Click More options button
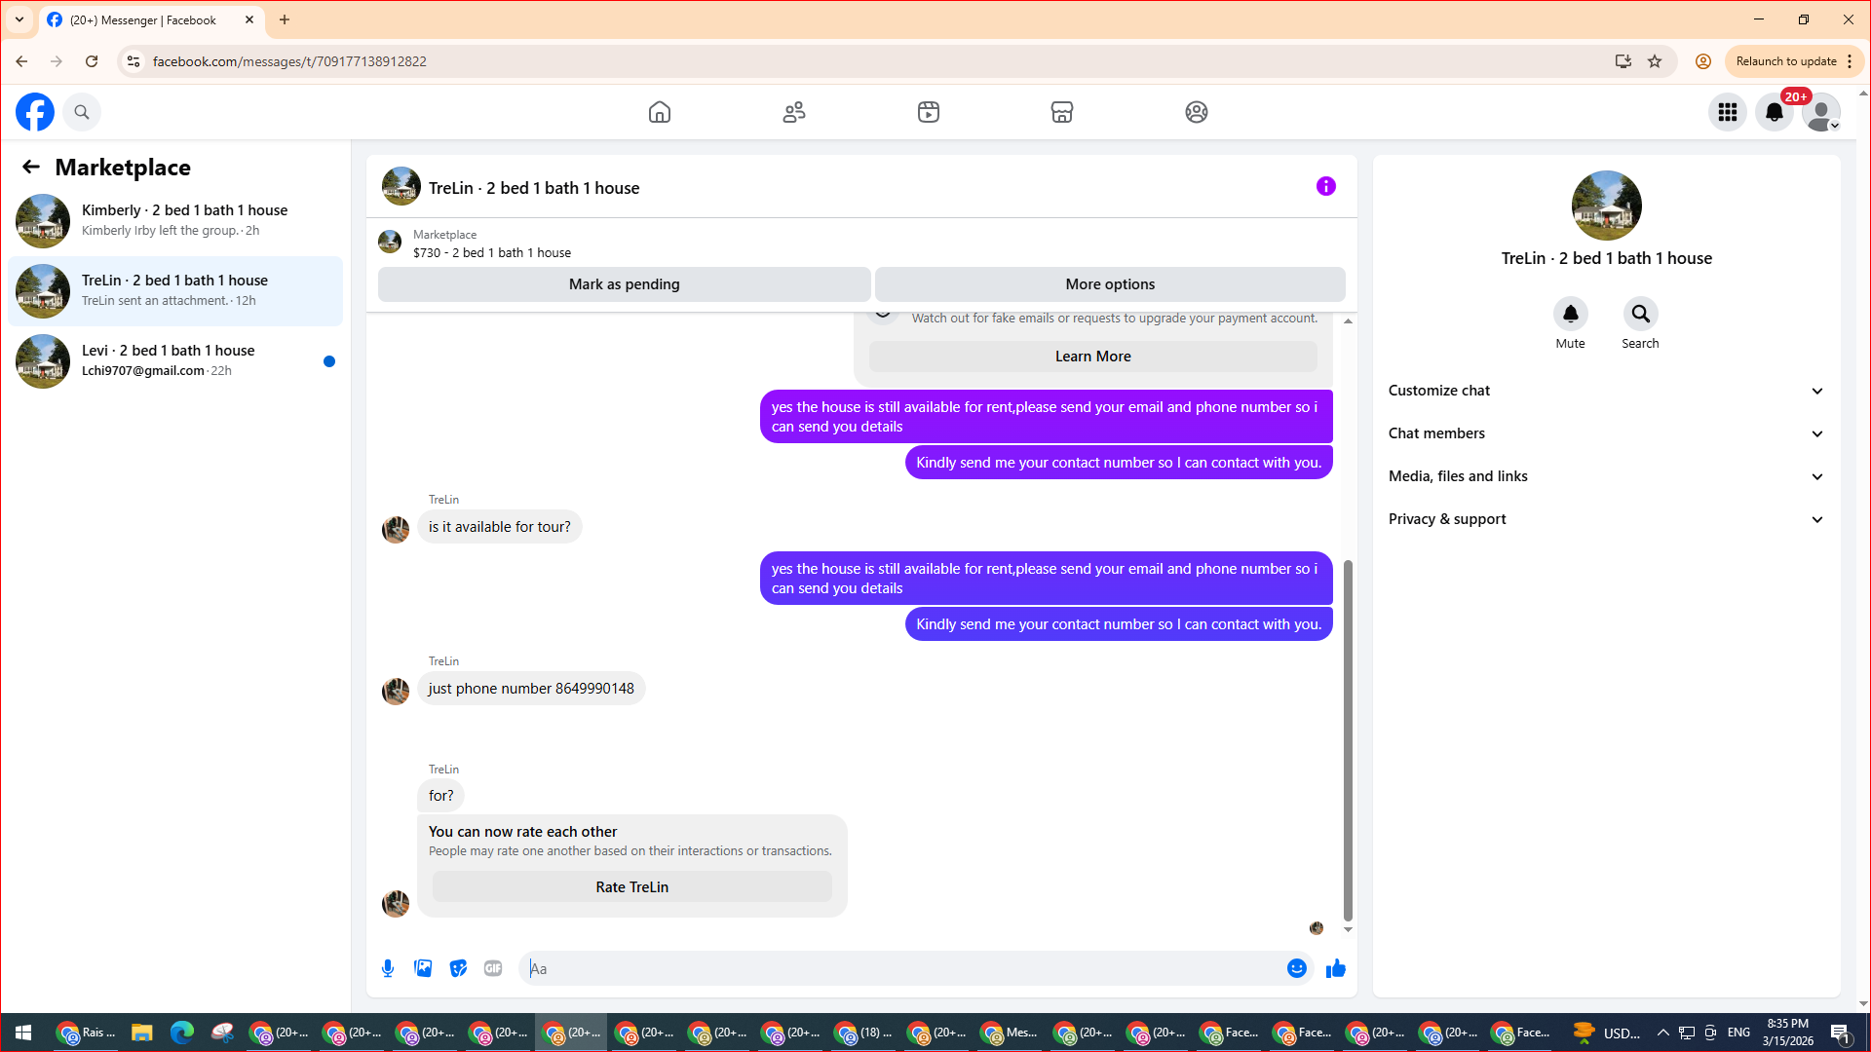The height and width of the screenshot is (1052, 1871). tap(1110, 284)
